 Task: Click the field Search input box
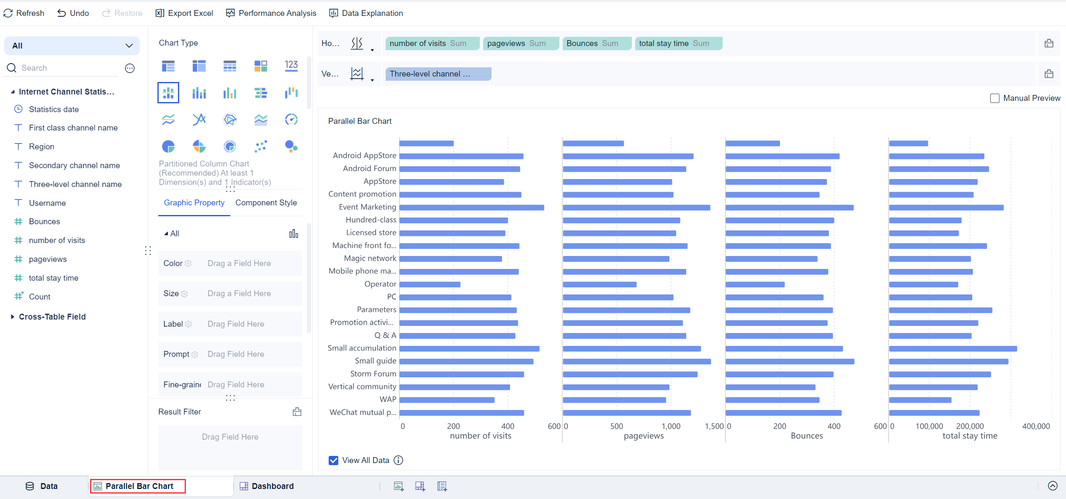67,68
